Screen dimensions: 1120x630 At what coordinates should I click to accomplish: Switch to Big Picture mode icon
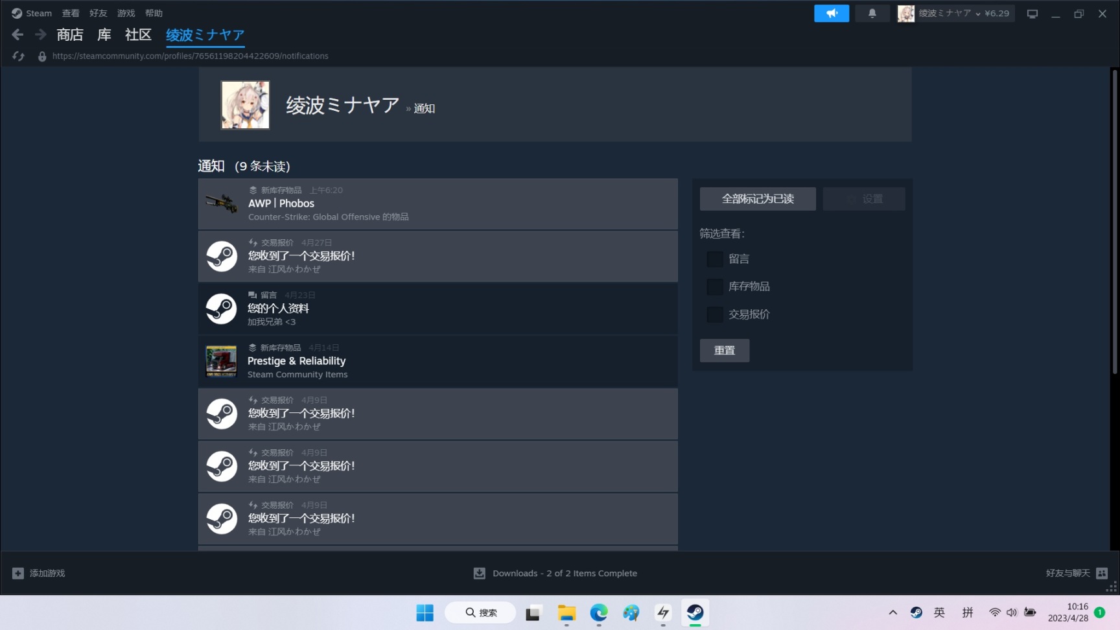point(1032,14)
